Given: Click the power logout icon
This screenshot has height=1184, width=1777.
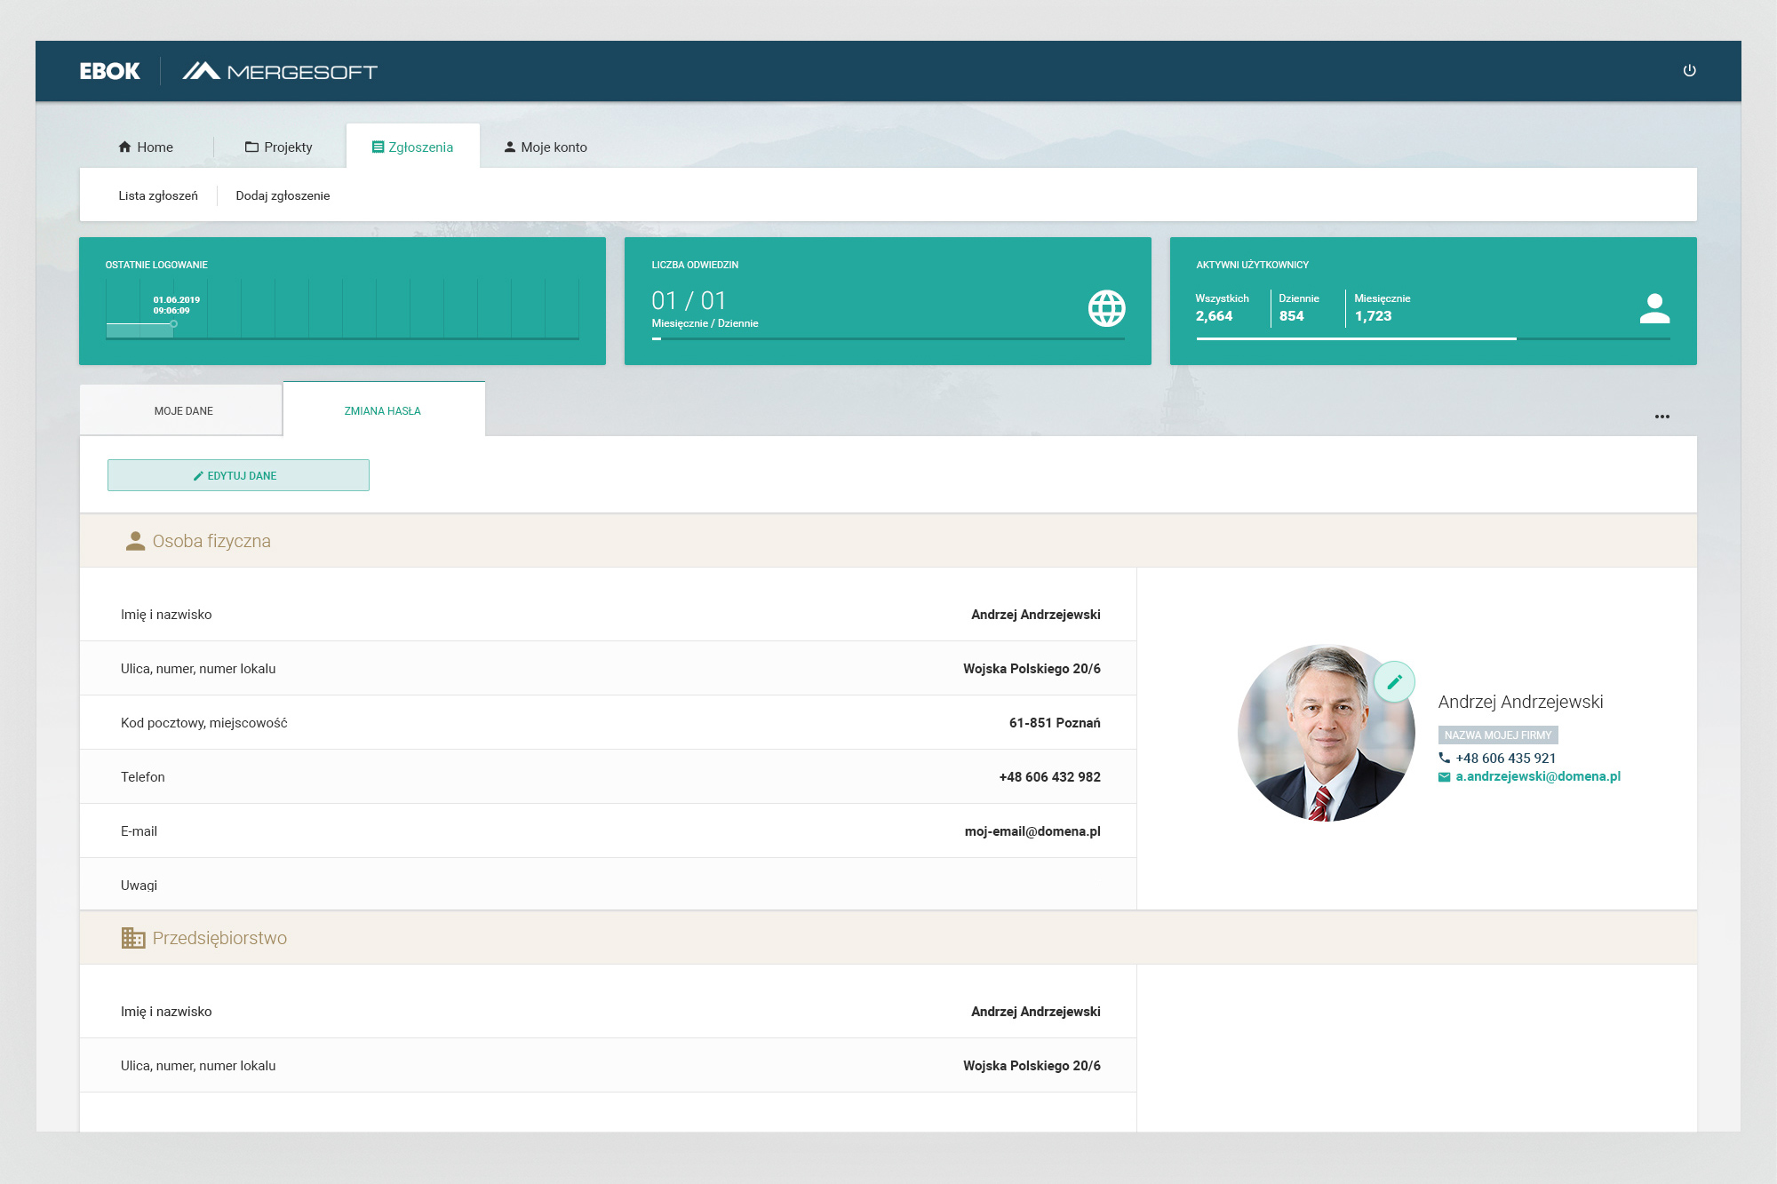Looking at the screenshot, I should 1689,71.
